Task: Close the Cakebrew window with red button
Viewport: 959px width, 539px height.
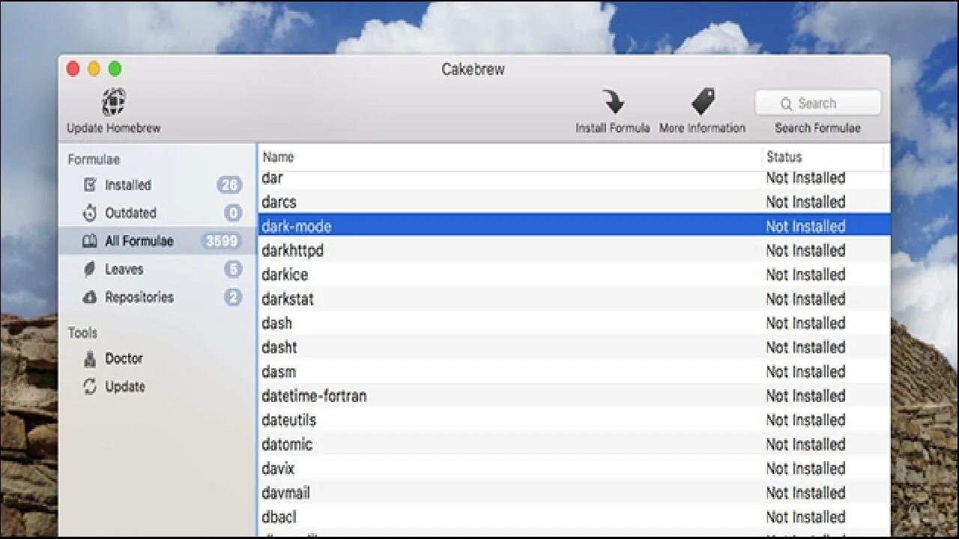Action: click(x=73, y=69)
